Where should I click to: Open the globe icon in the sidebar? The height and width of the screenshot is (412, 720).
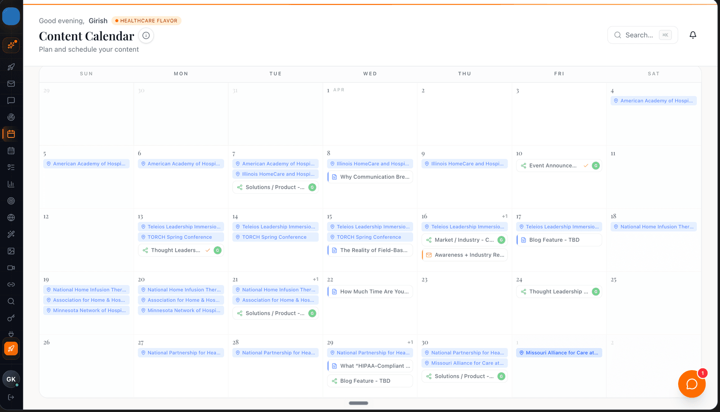click(11, 217)
